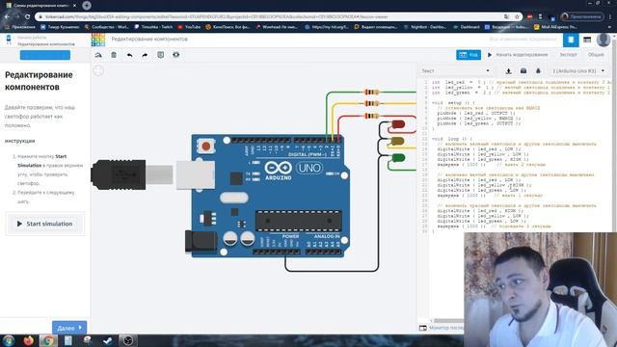
Task: Click the DC power jack on Arduino
Action: point(201,241)
